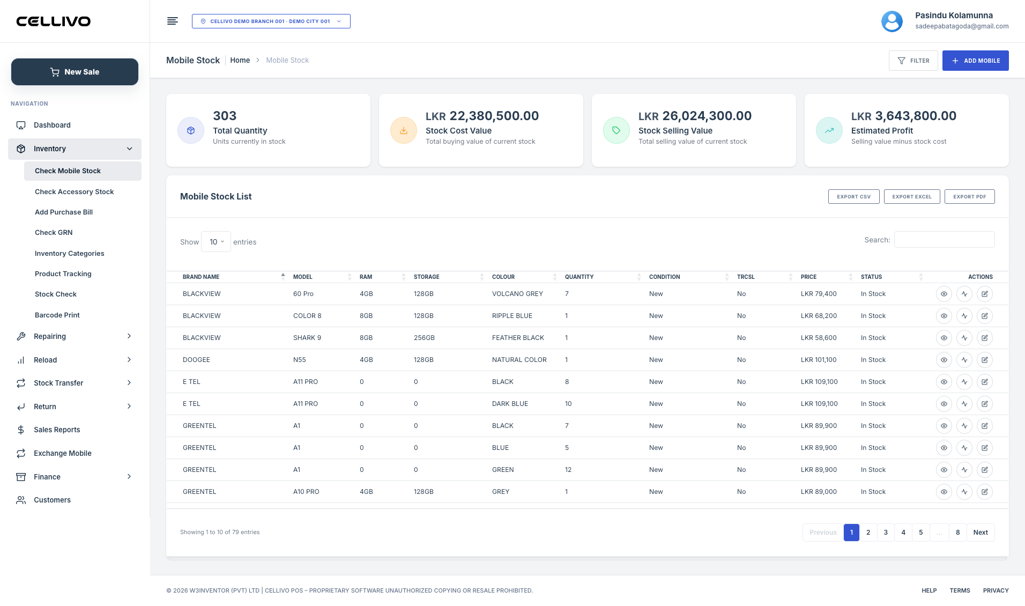Edit the BLACKVIEW SHARK 9 entry
This screenshot has height=606, width=1025.
click(x=985, y=338)
